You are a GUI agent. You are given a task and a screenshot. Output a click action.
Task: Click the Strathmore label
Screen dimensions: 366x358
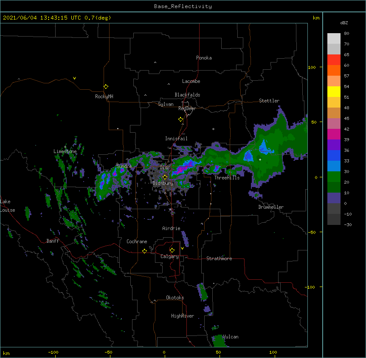(219, 259)
